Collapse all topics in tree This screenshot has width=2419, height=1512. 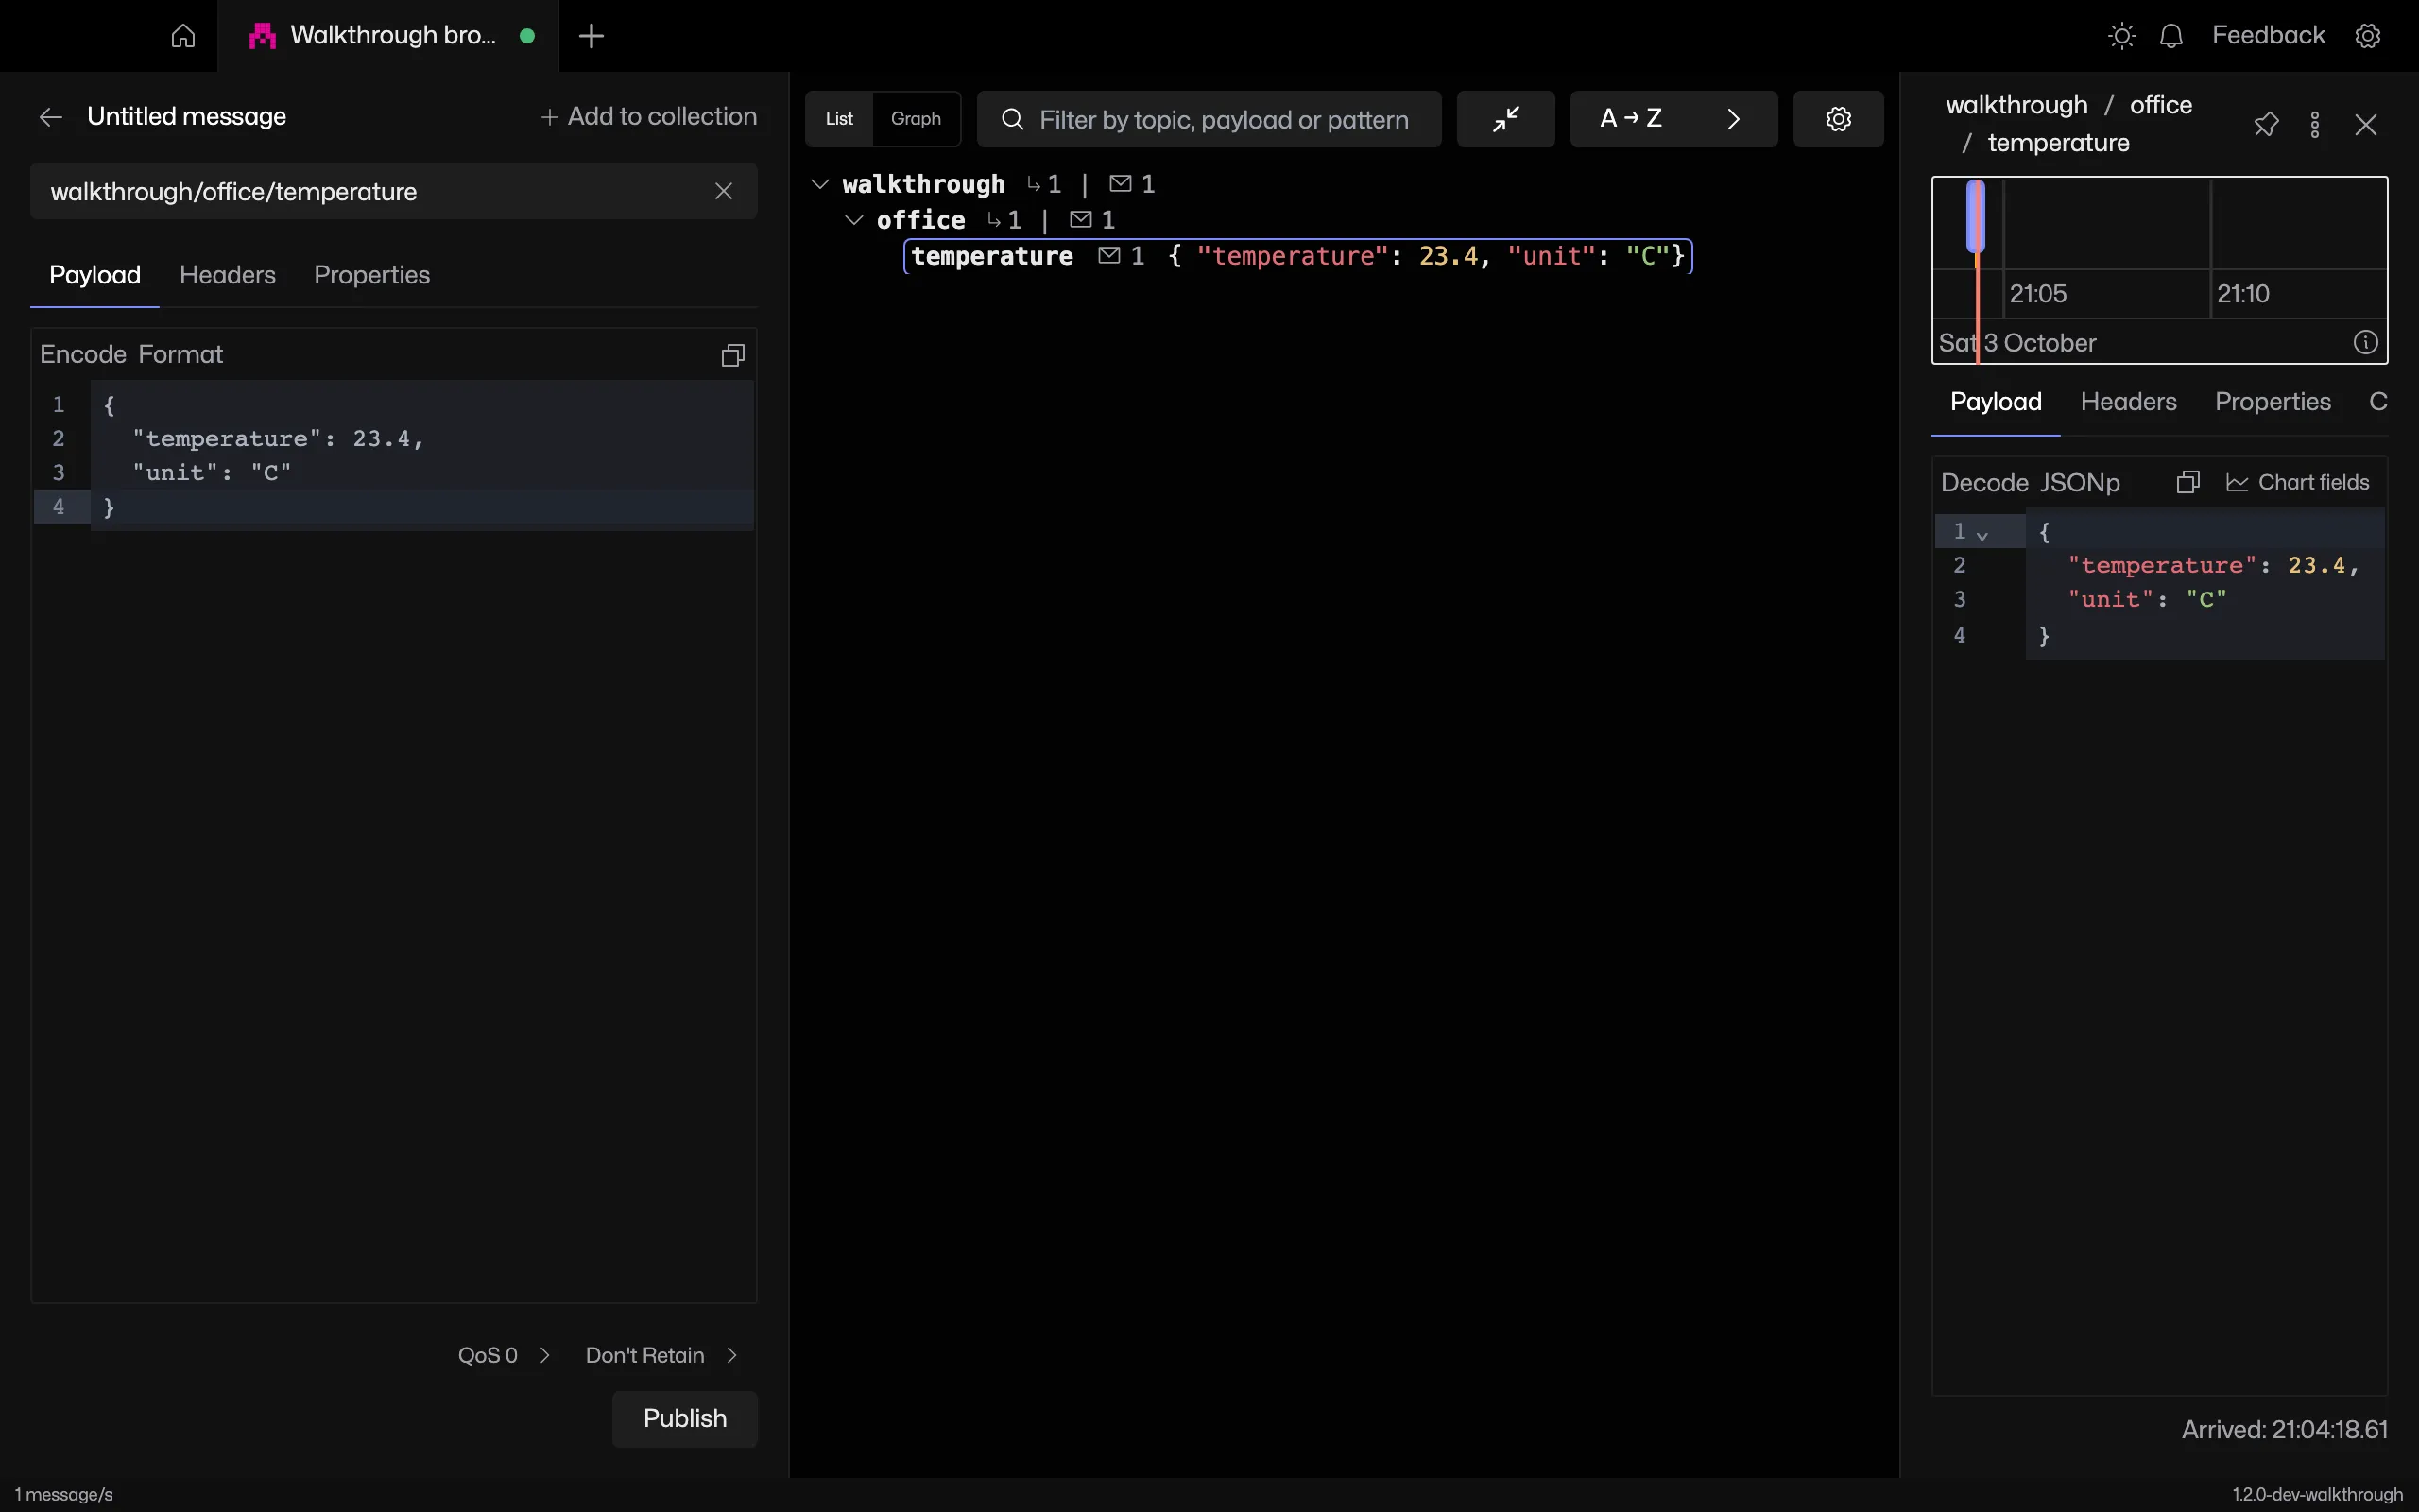[1505, 119]
